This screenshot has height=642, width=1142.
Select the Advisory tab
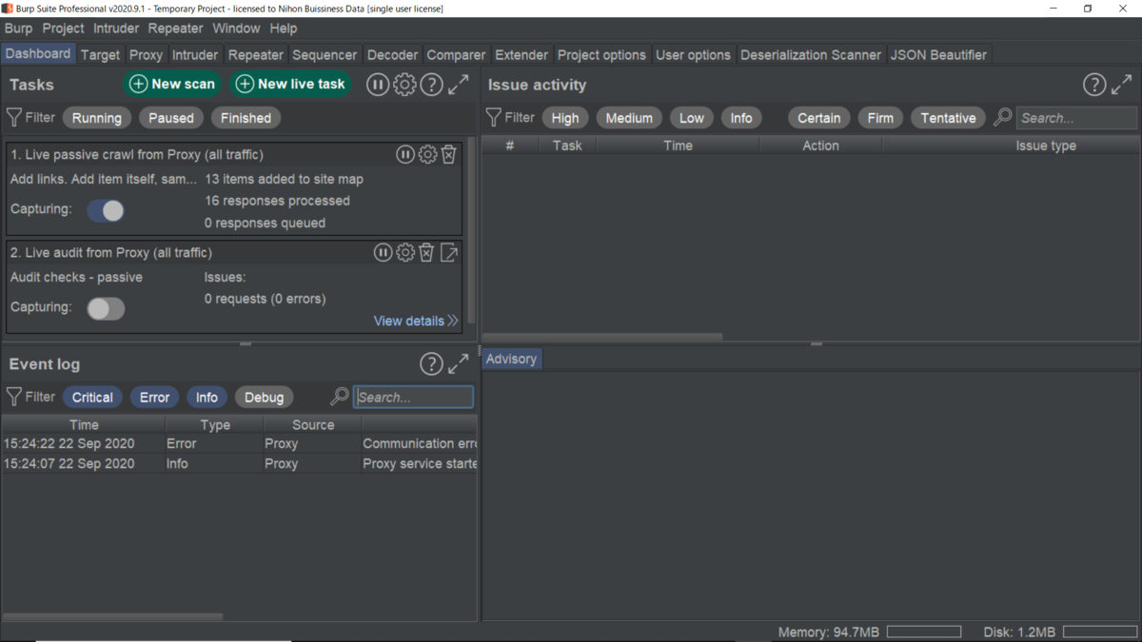point(511,359)
